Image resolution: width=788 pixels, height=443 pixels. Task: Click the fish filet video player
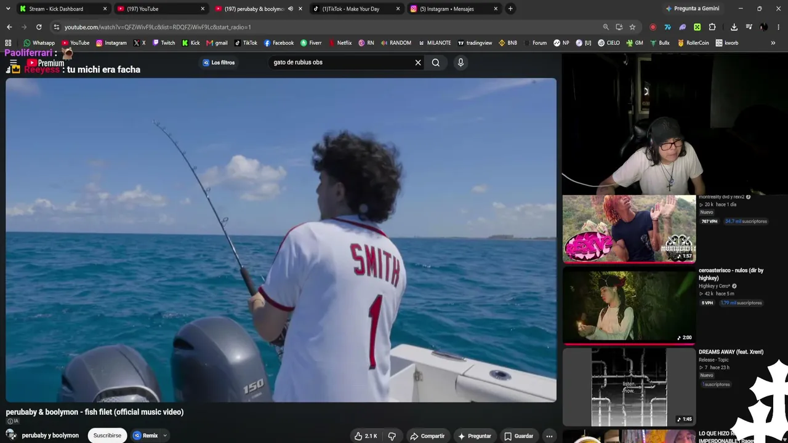coord(281,240)
